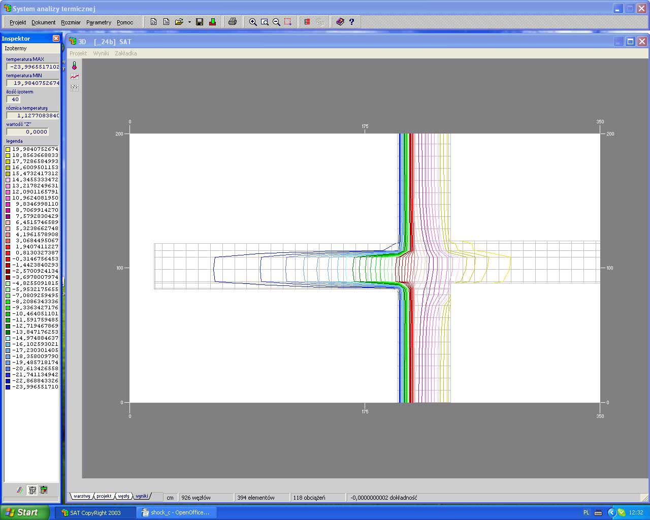Open the Rozmiar menu
650x520 pixels.
pyautogui.click(x=71, y=22)
